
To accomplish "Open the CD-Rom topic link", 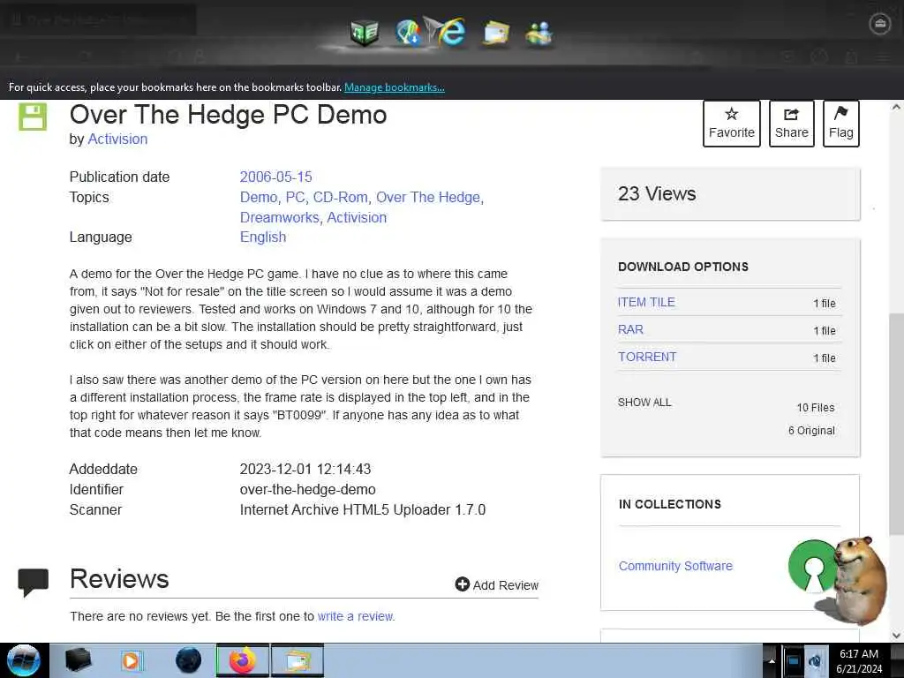I will coord(340,197).
